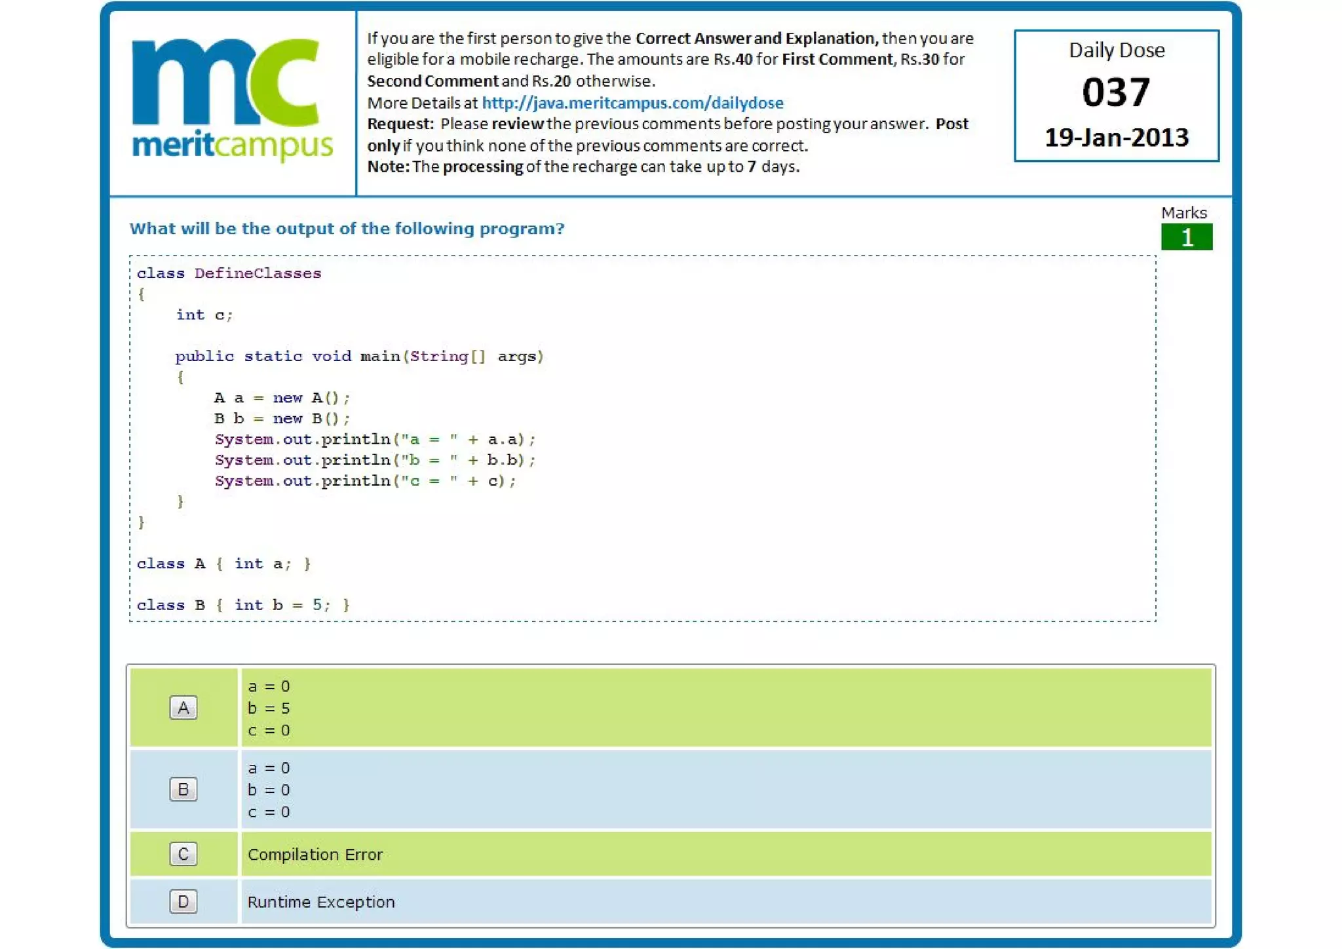Click the Note about recharge processing

(x=583, y=166)
